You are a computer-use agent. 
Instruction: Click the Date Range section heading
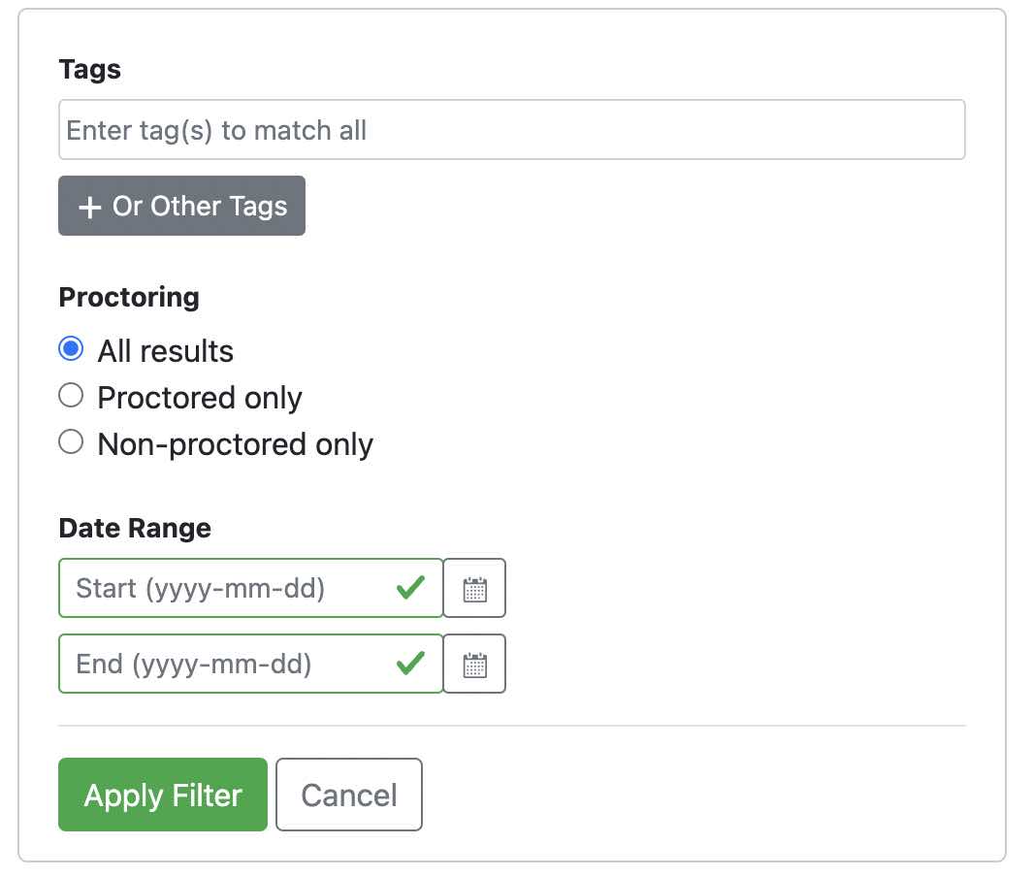coord(135,528)
